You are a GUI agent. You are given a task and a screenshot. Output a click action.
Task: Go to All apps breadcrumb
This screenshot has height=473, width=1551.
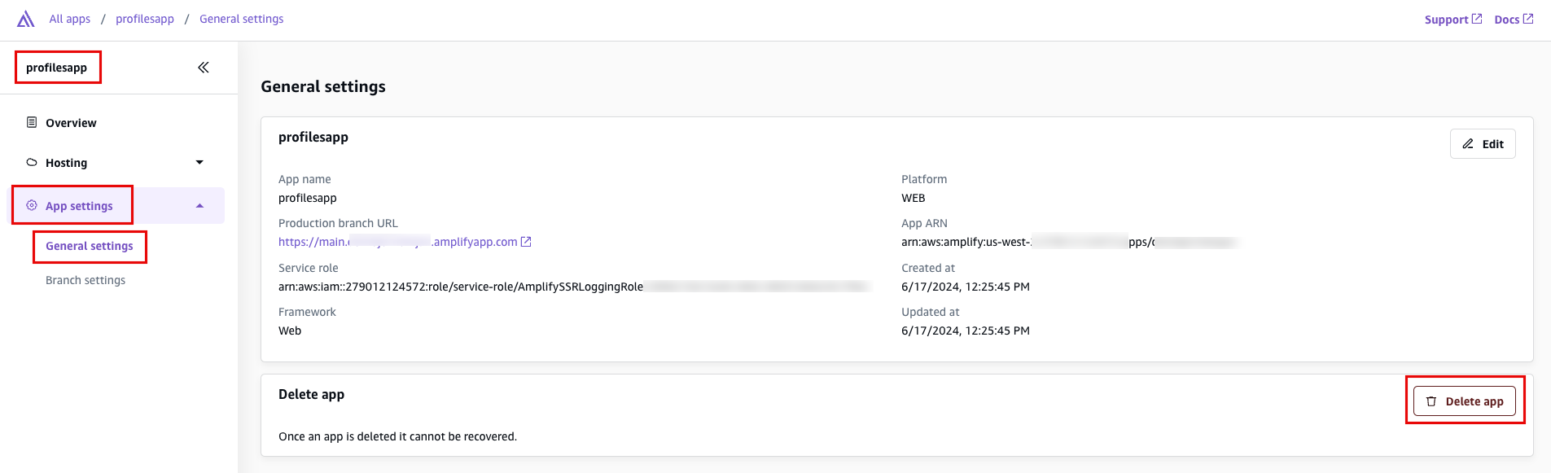[x=70, y=19]
